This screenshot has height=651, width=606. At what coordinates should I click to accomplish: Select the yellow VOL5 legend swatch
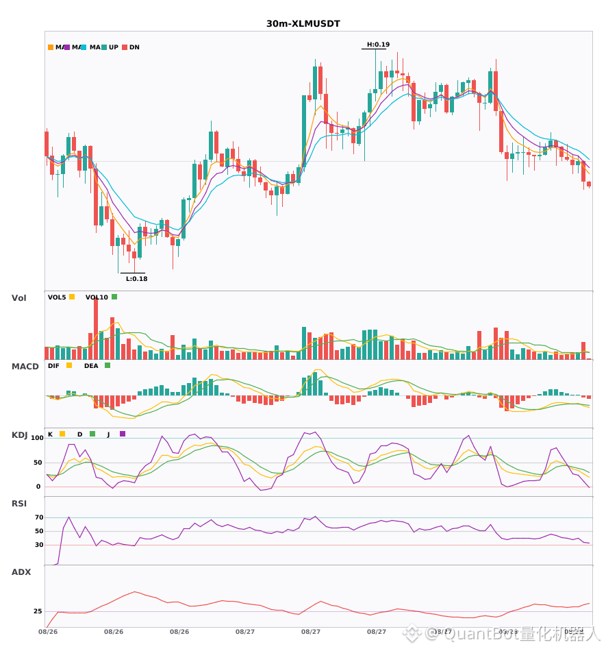pos(72,297)
